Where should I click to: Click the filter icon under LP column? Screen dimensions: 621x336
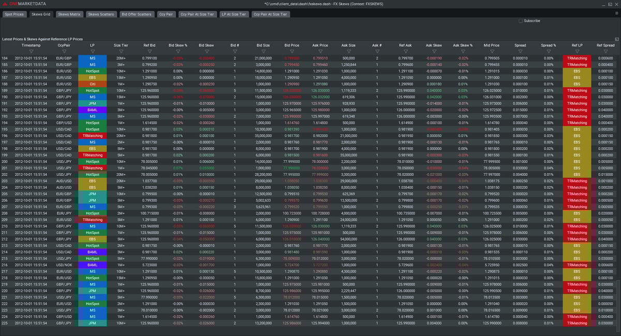pos(92,51)
